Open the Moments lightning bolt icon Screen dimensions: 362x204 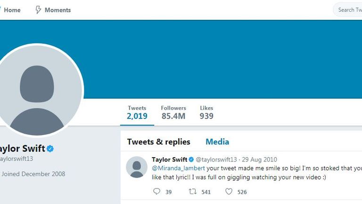38,10
